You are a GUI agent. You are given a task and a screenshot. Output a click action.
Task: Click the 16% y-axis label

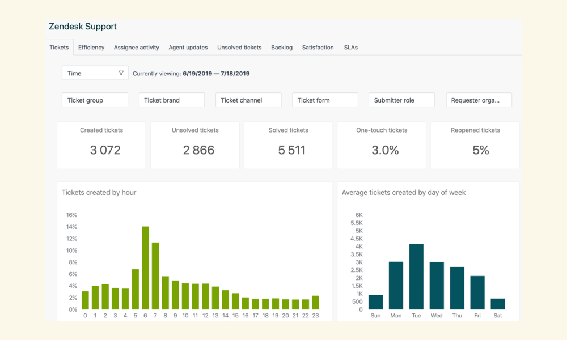point(71,215)
